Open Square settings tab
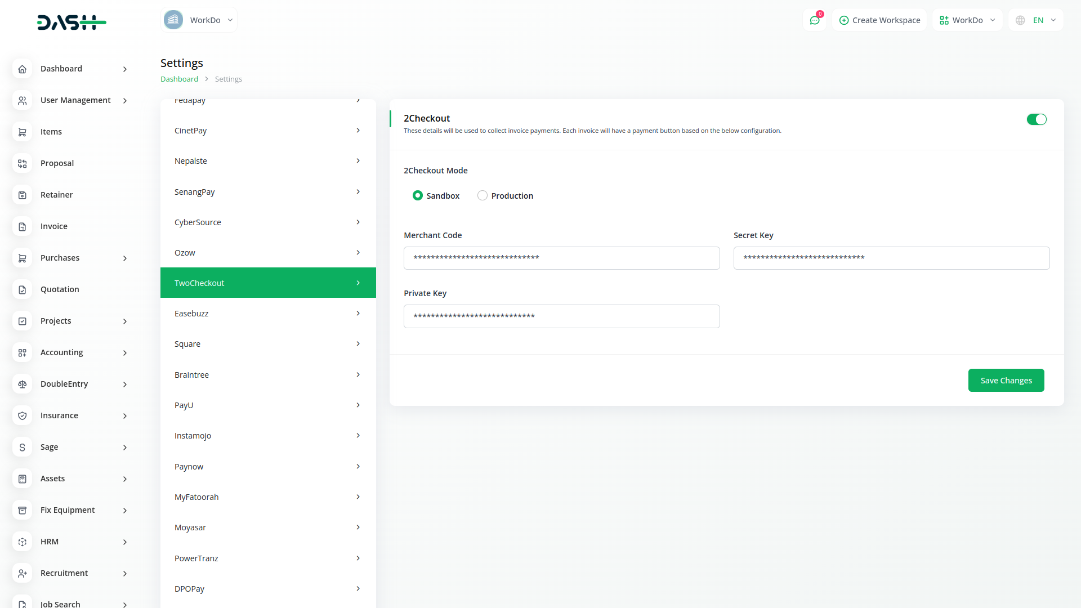1081x608 pixels. click(x=268, y=344)
